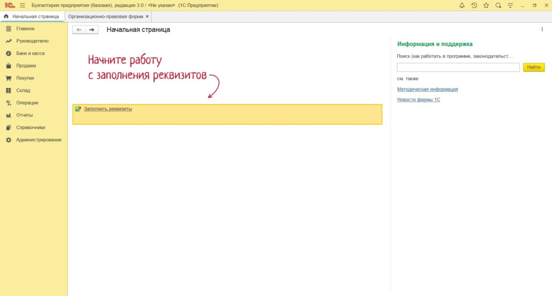Open the Методическая информация link
Image resolution: width=552 pixels, height=296 pixels.
coord(427,89)
